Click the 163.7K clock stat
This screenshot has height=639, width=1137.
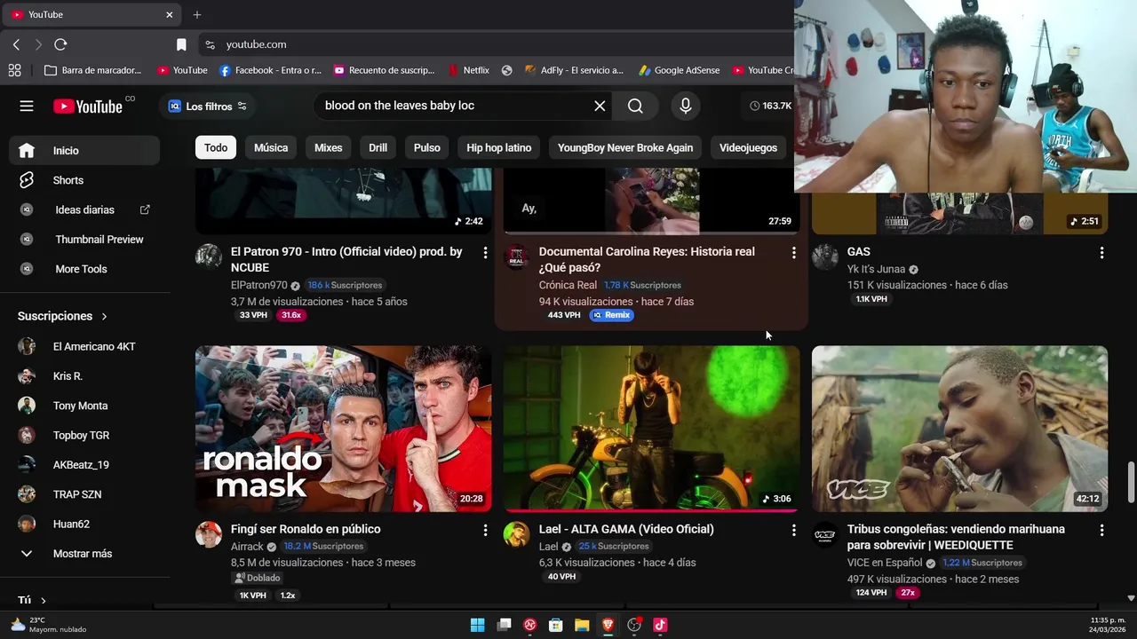tap(770, 106)
